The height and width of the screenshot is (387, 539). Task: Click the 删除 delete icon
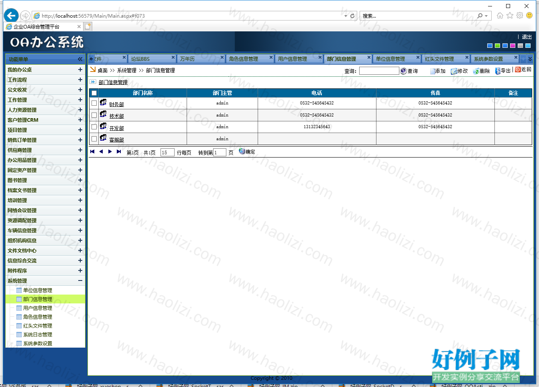pos(476,71)
